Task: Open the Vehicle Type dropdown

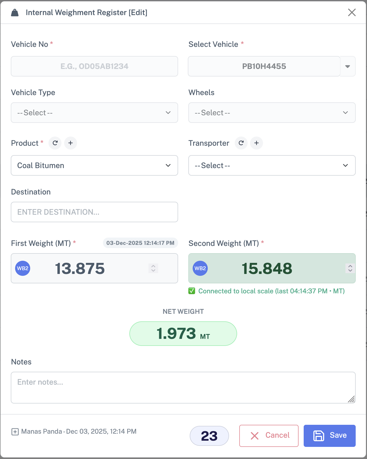Action: click(x=94, y=113)
